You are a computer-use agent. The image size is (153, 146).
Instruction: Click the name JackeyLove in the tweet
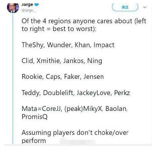(x=93, y=93)
